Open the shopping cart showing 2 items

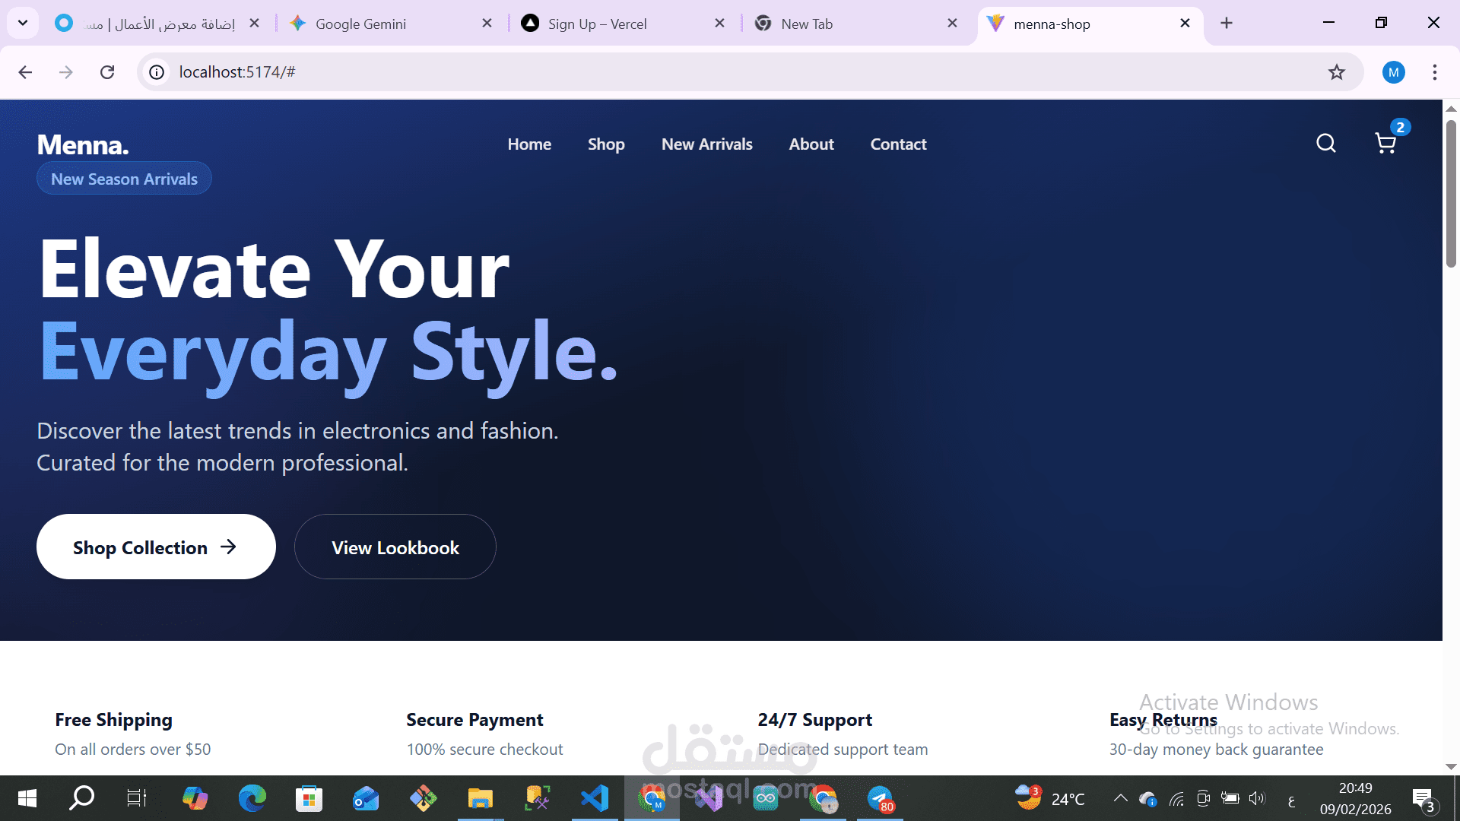pyautogui.click(x=1385, y=144)
